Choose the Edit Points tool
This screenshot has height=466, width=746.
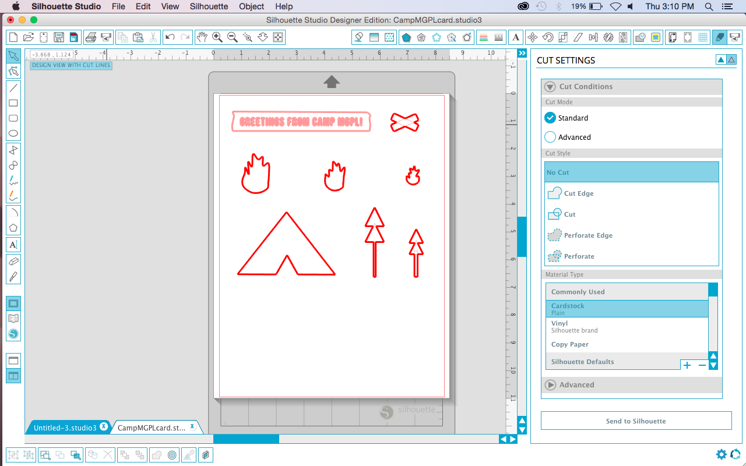point(13,72)
